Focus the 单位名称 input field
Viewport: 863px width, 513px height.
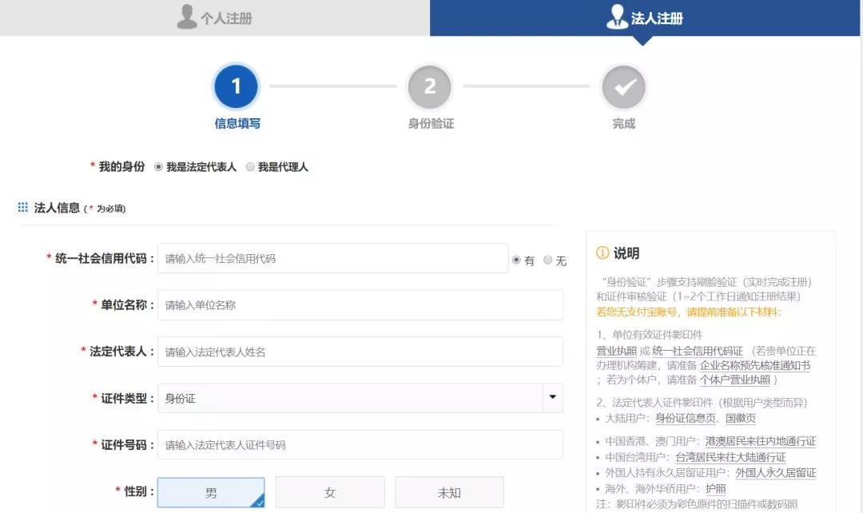pos(360,304)
